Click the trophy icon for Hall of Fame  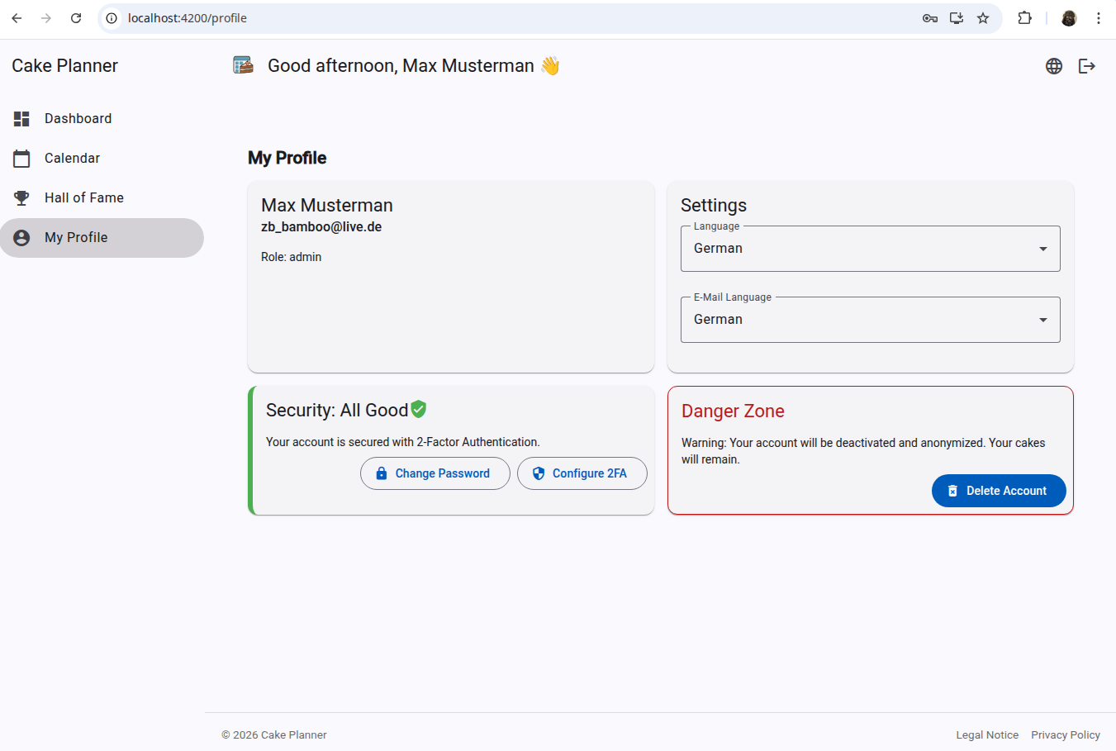(21, 198)
